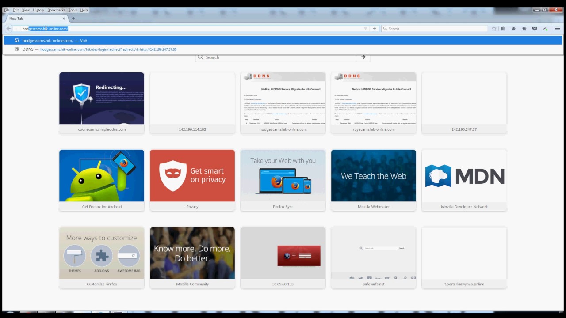
Task: Go to the Home page icon
Action: (524, 28)
